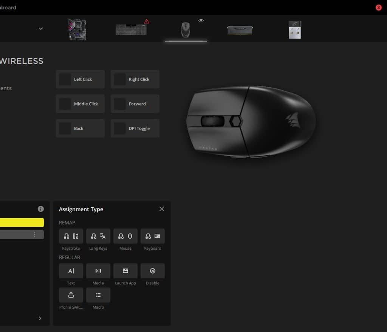This screenshot has height=332, width=387.
Task: Open the three-dot menu on the gray item
Action: pos(35,235)
